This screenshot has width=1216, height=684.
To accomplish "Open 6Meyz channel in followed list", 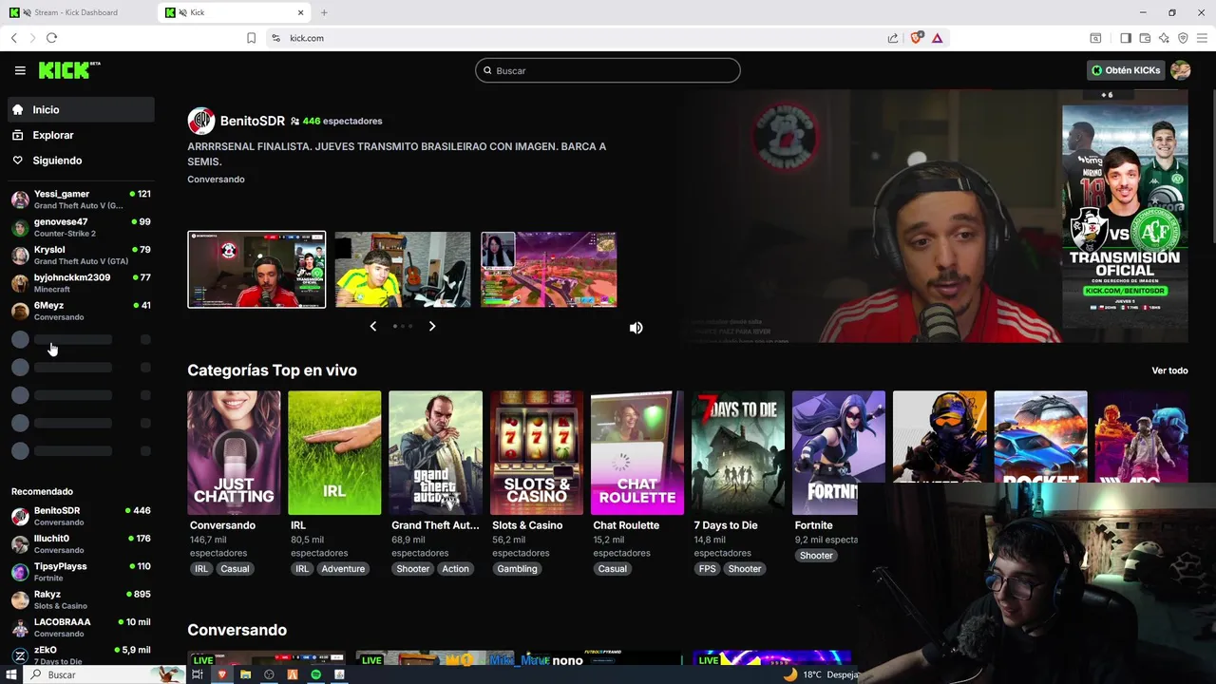I will pos(81,311).
